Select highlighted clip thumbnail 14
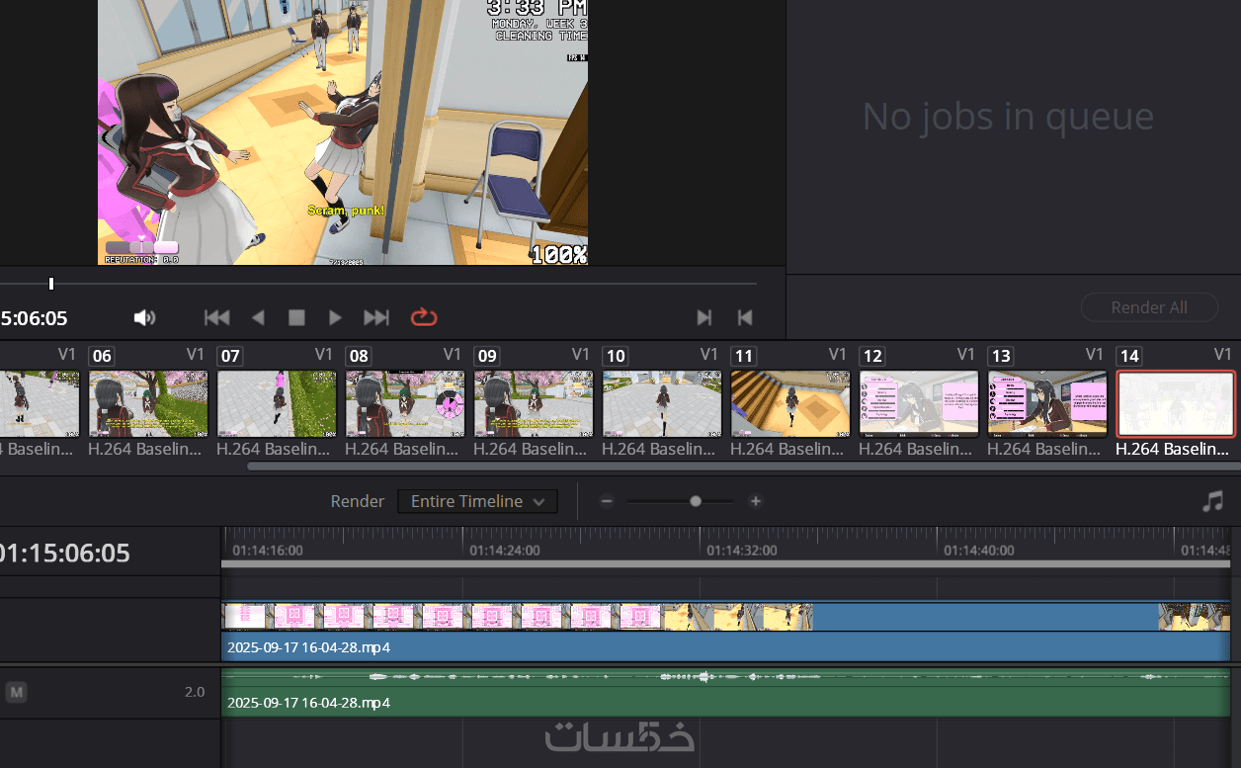The image size is (1241, 768). click(1176, 404)
